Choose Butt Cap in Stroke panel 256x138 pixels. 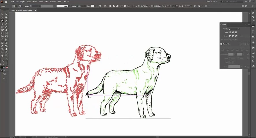pyautogui.click(x=230, y=32)
